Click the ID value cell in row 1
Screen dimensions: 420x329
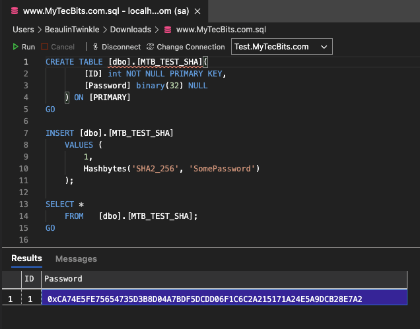29,299
